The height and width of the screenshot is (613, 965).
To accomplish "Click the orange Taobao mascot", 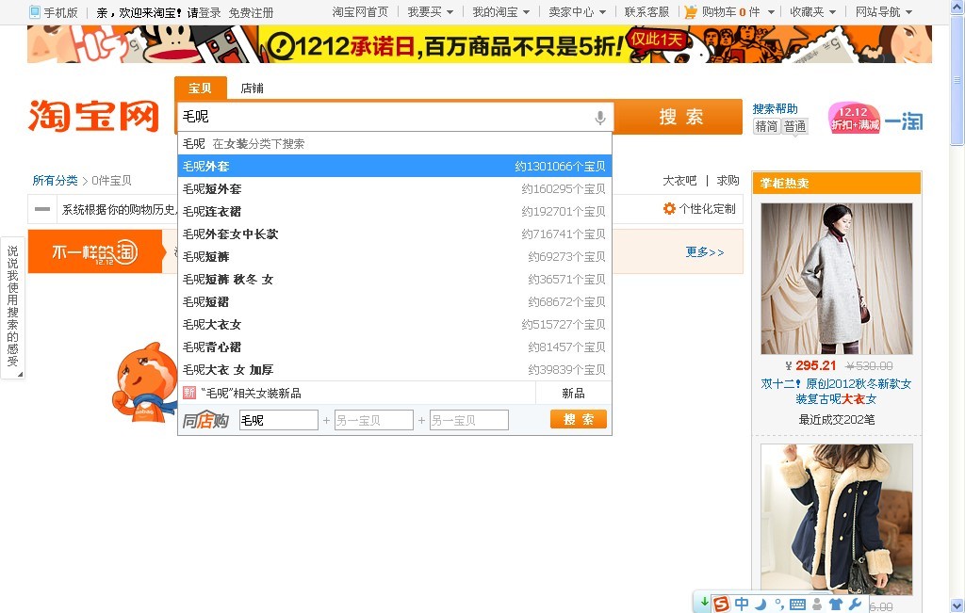I will tap(144, 383).
